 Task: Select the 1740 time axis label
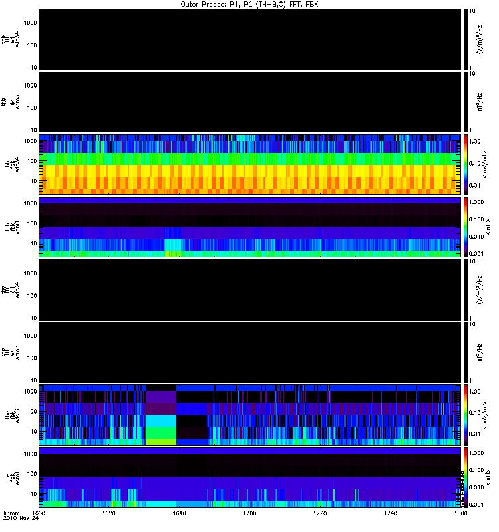point(391,513)
